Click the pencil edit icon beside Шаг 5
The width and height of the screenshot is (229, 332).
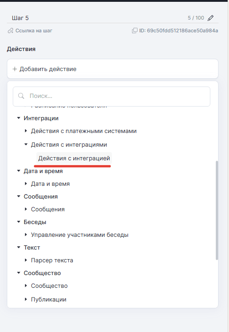click(210, 18)
